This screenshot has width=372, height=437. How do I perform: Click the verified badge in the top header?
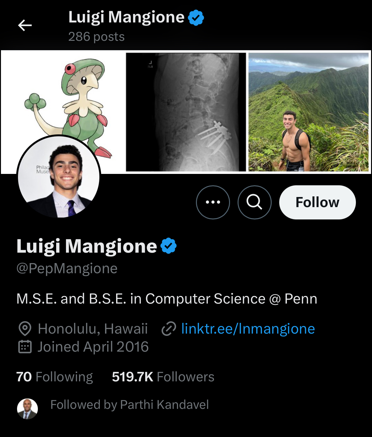[196, 17]
